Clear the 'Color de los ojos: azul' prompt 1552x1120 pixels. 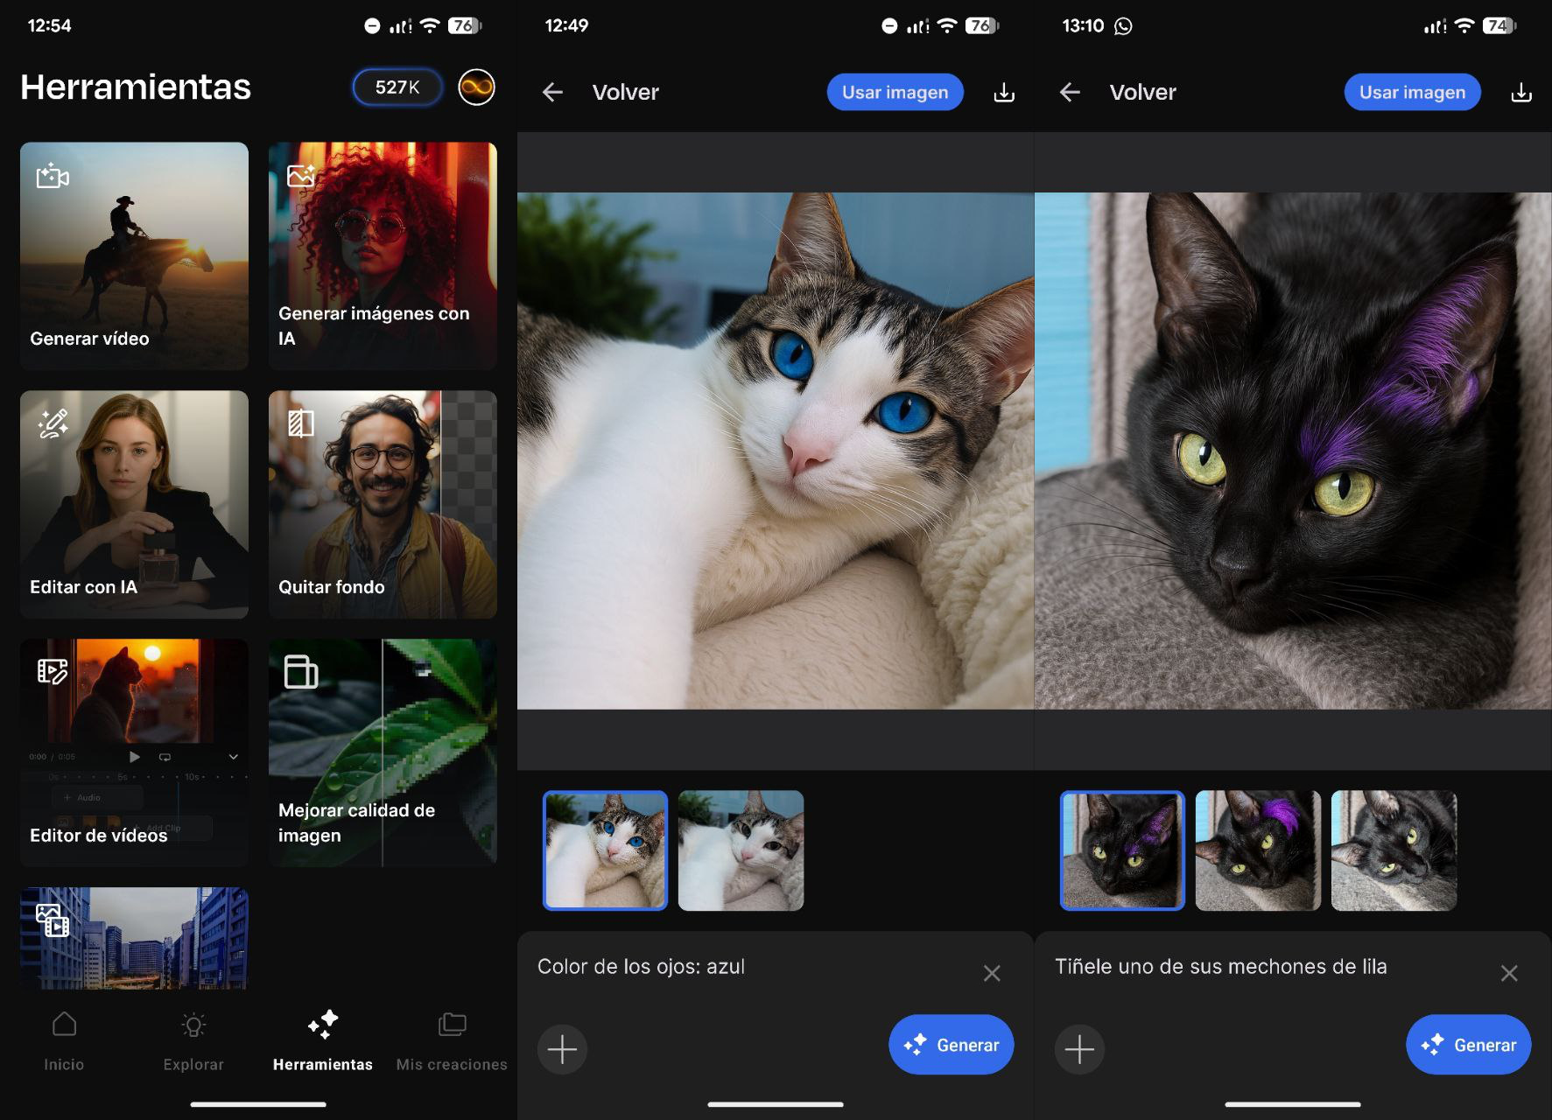[x=992, y=973]
